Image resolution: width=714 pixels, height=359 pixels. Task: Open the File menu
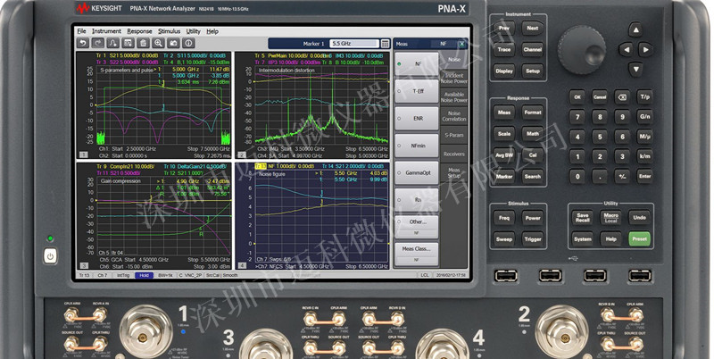coord(81,31)
